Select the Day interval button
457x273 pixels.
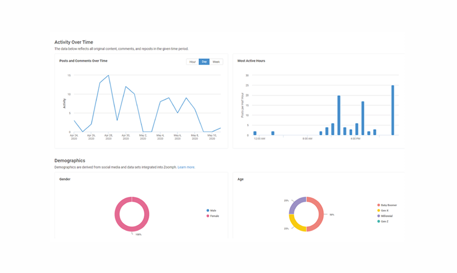pyautogui.click(x=204, y=62)
